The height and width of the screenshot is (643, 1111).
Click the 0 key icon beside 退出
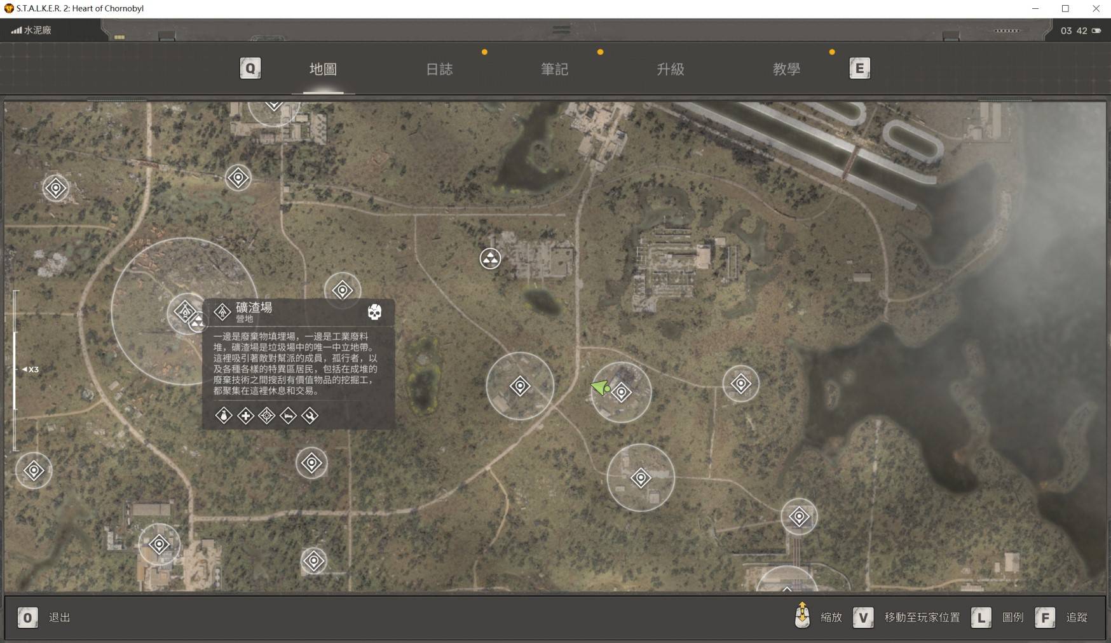(x=27, y=618)
